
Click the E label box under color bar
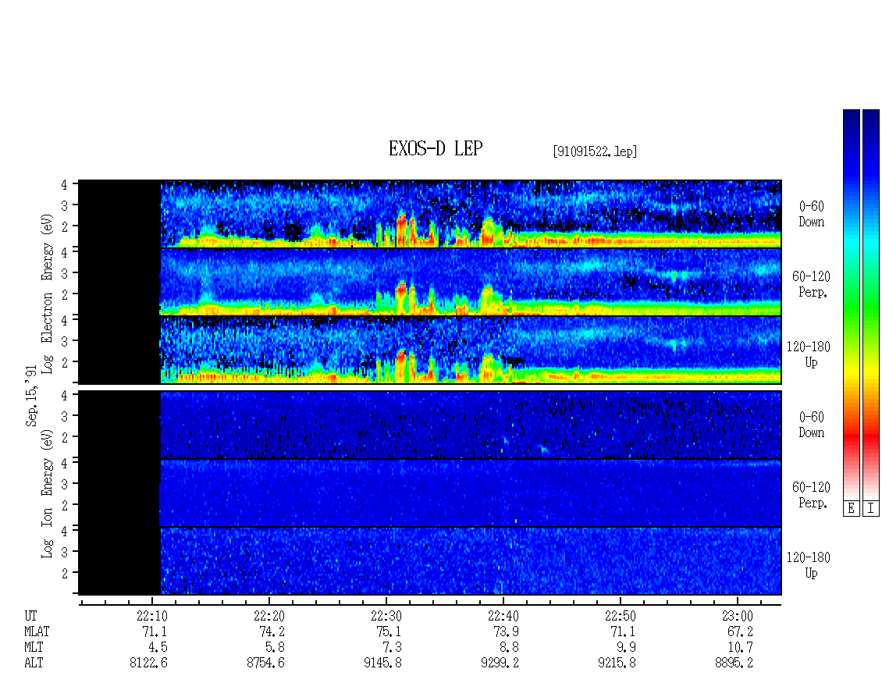point(851,508)
